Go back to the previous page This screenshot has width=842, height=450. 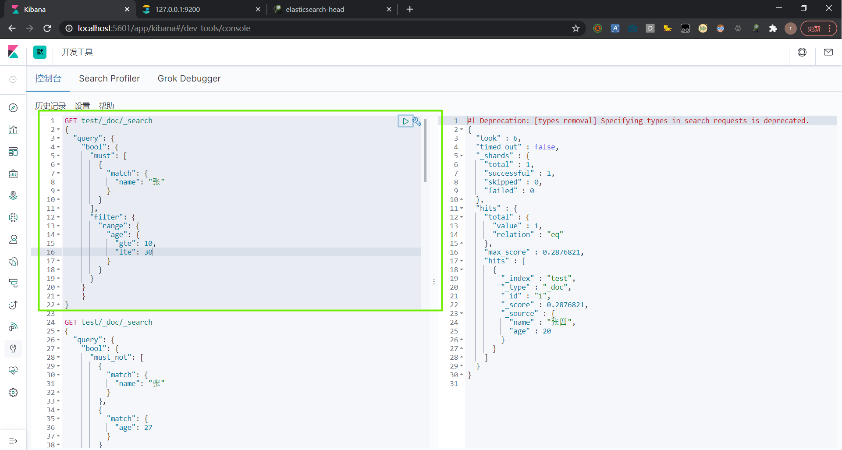point(12,28)
